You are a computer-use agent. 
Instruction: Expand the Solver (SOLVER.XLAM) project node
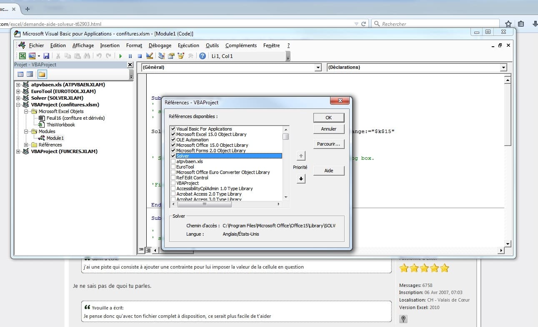pos(18,98)
